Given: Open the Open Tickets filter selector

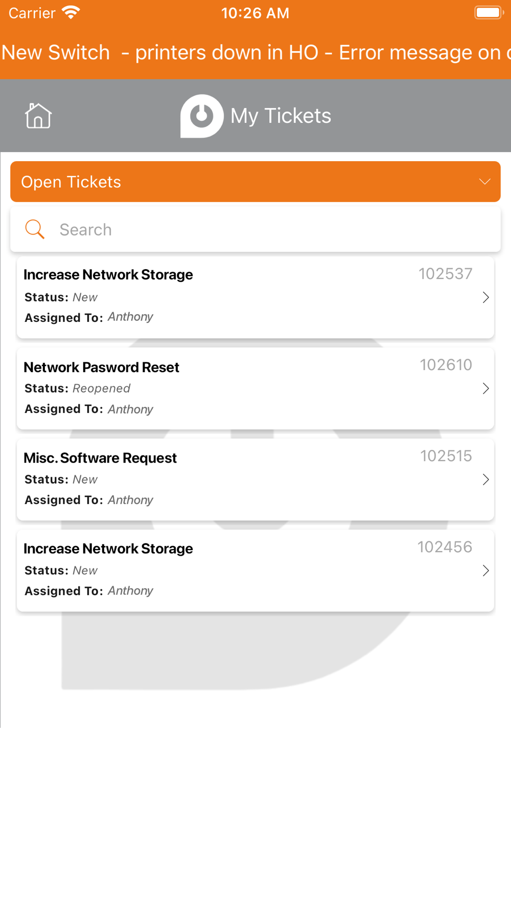Looking at the screenshot, I should (255, 182).
